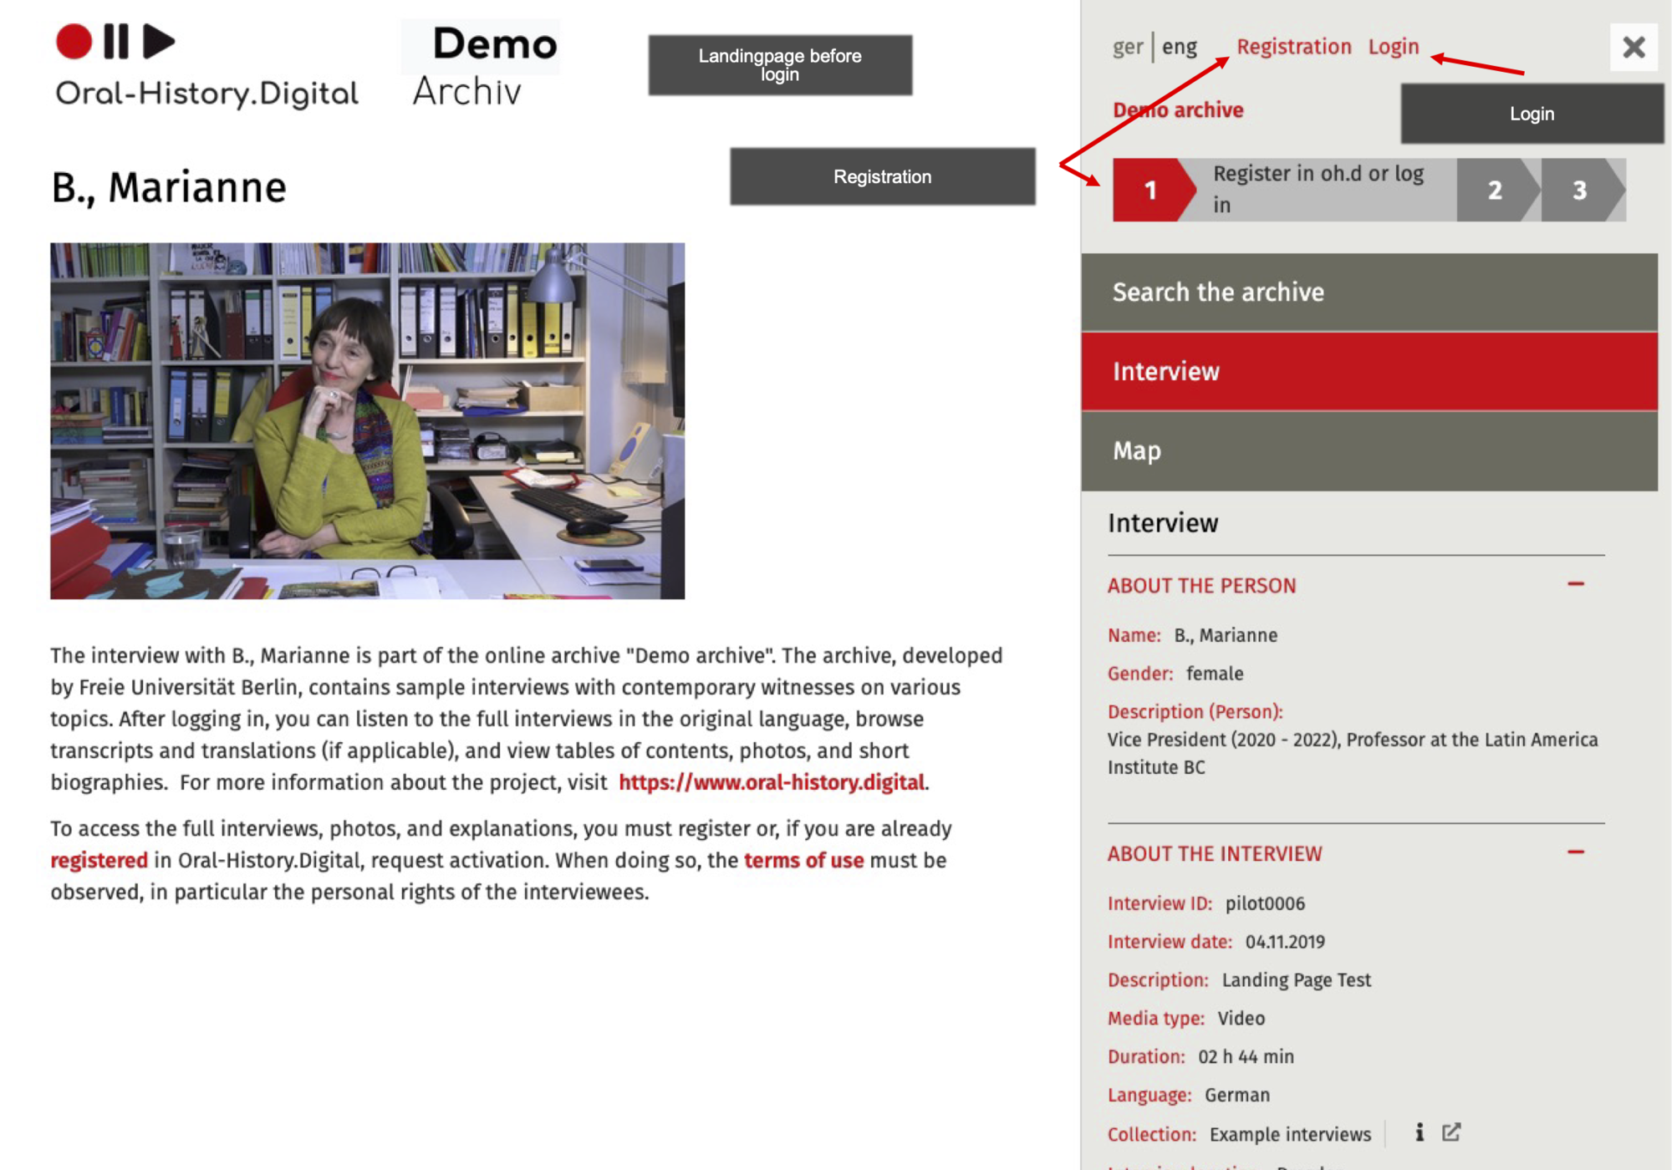Collapse the About the Person section
The image size is (1672, 1170).
point(1576,584)
